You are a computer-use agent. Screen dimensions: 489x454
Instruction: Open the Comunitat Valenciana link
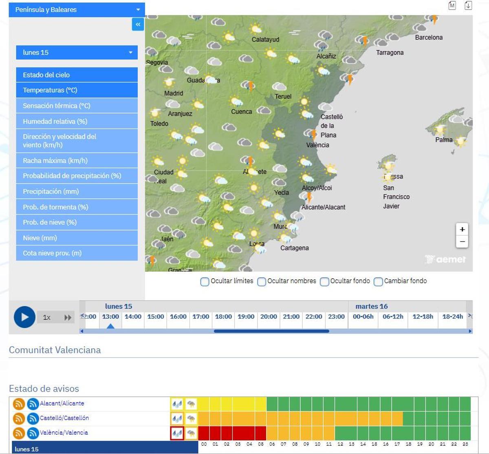point(55,350)
